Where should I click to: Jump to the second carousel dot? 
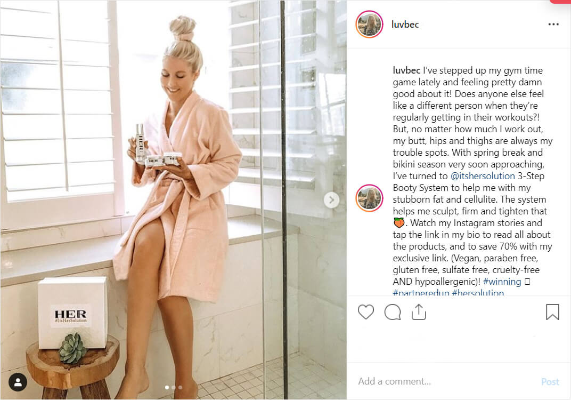click(x=174, y=387)
